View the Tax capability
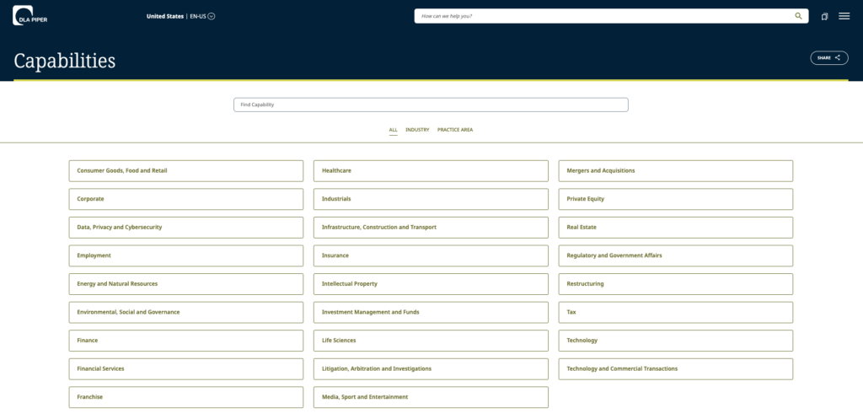The width and height of the screenshot is (863, 419). click(675, 312)
